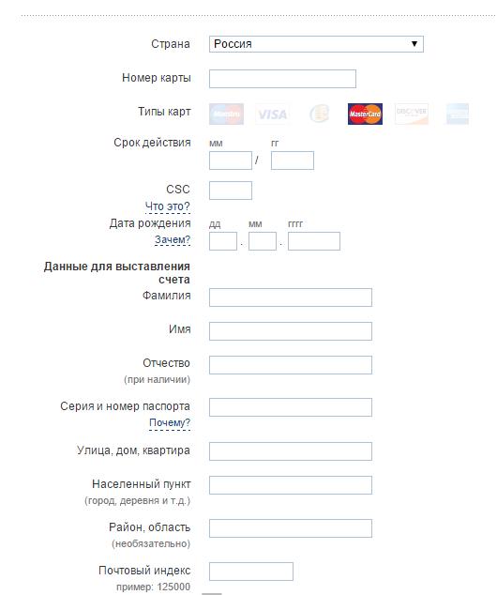Select the MasterCard card type icon

[365, 114]
